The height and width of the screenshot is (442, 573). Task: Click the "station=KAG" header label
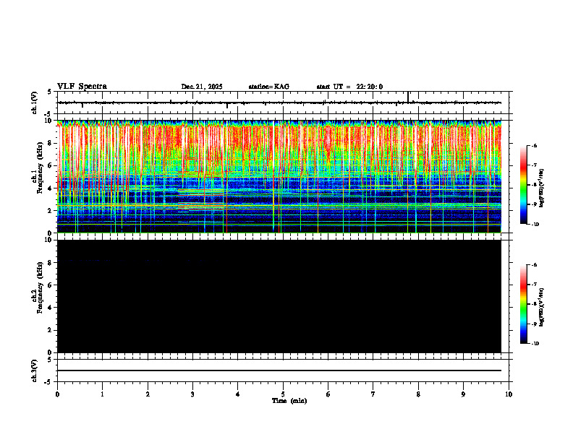click(x=269, y=87)
